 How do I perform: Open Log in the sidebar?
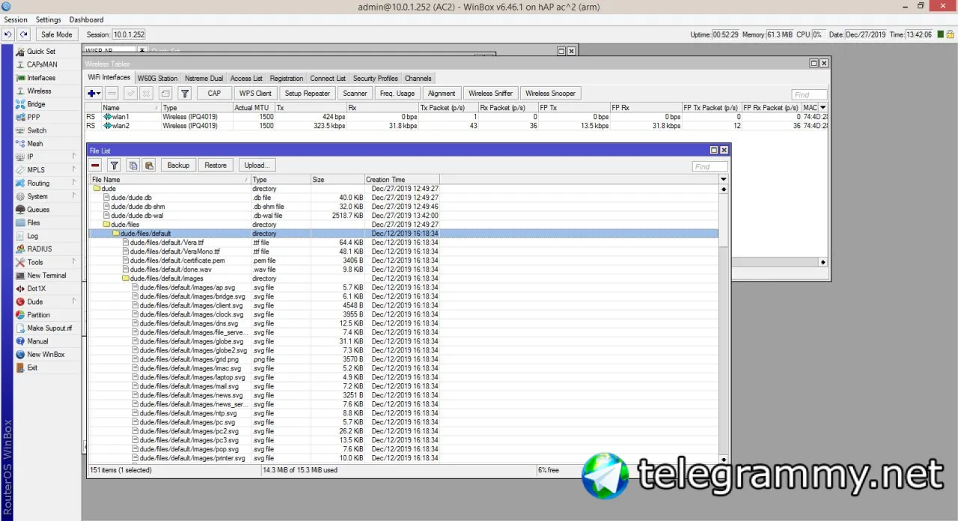pyautogui.click(x=33, y=236)
